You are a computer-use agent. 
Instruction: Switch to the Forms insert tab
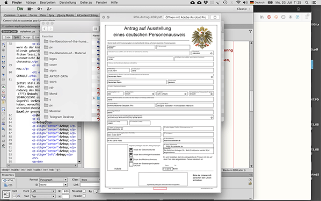point(33,15)
